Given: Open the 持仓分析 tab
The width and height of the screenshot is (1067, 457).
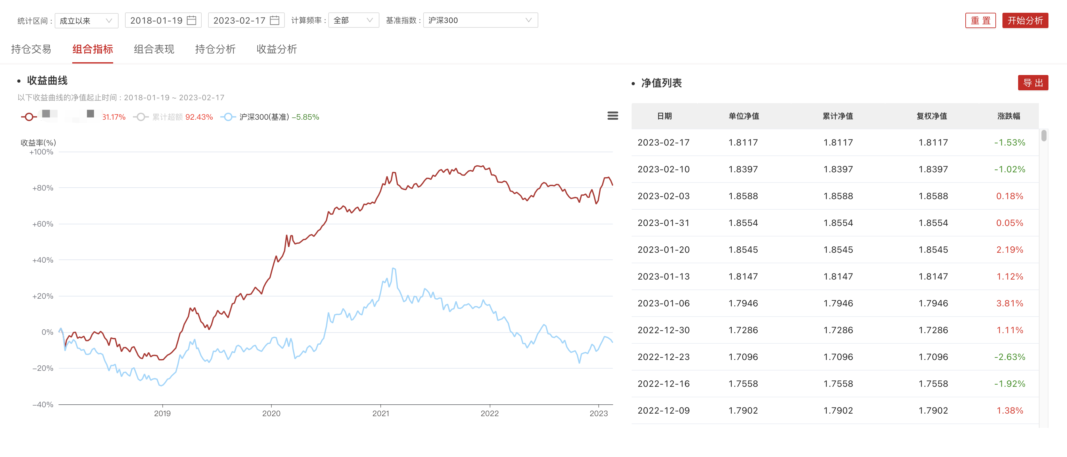Looking at the screenshot, I should click(215, 49).
